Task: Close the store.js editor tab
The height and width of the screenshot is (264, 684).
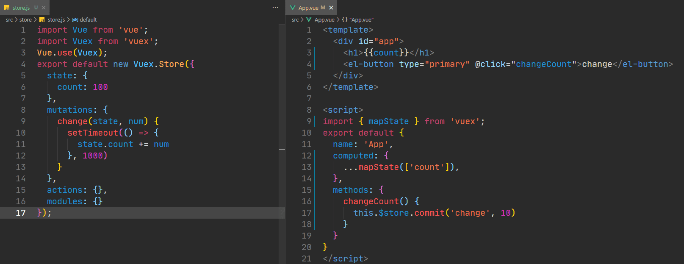Action: point(44,8)
